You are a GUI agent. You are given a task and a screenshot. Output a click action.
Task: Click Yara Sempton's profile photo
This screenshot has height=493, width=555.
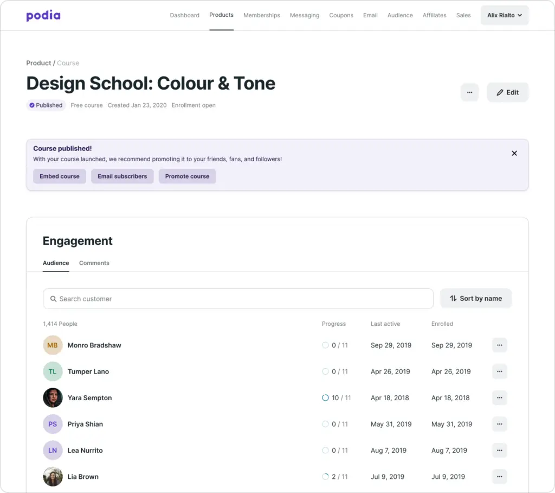(x=53, y=398)
